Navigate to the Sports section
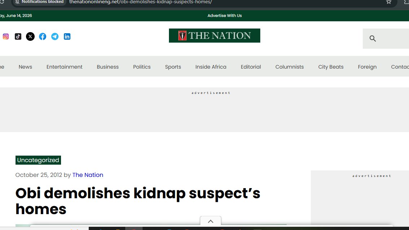 [x=173, y=67]
